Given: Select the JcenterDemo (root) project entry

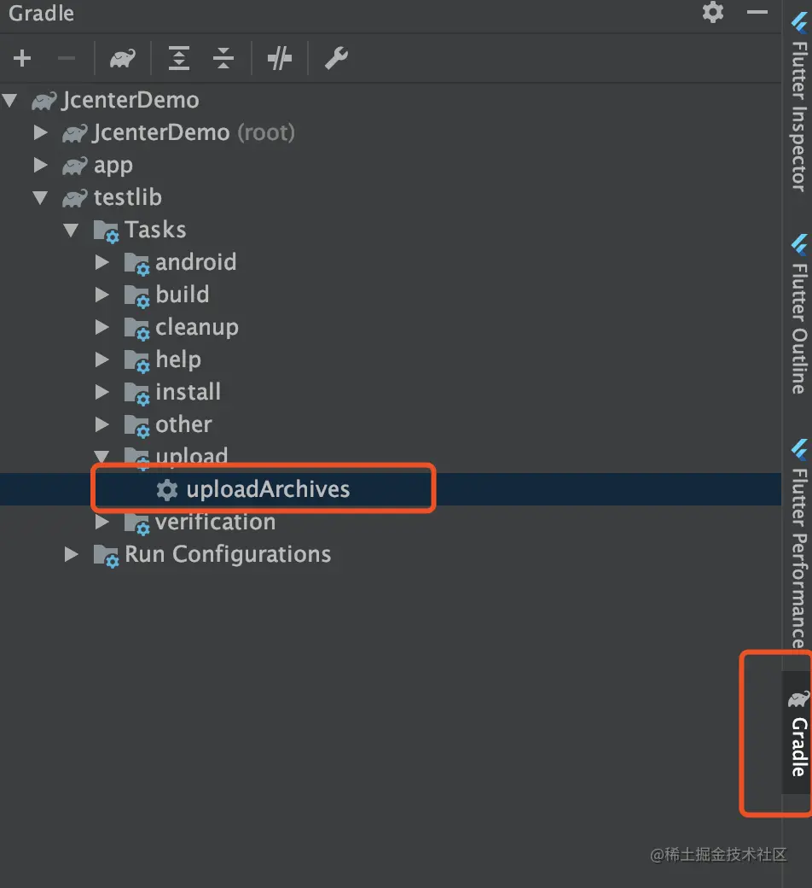Looking at the screenshot, I should click(x=193, y=133).
